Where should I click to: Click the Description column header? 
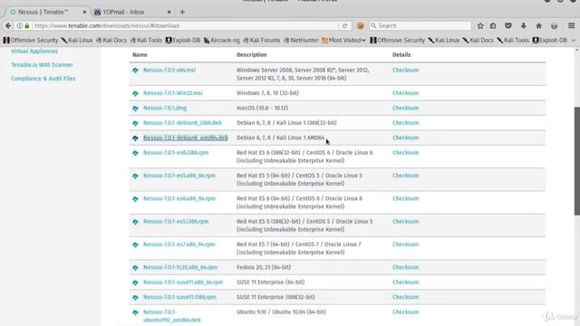[x=252, y=54]
